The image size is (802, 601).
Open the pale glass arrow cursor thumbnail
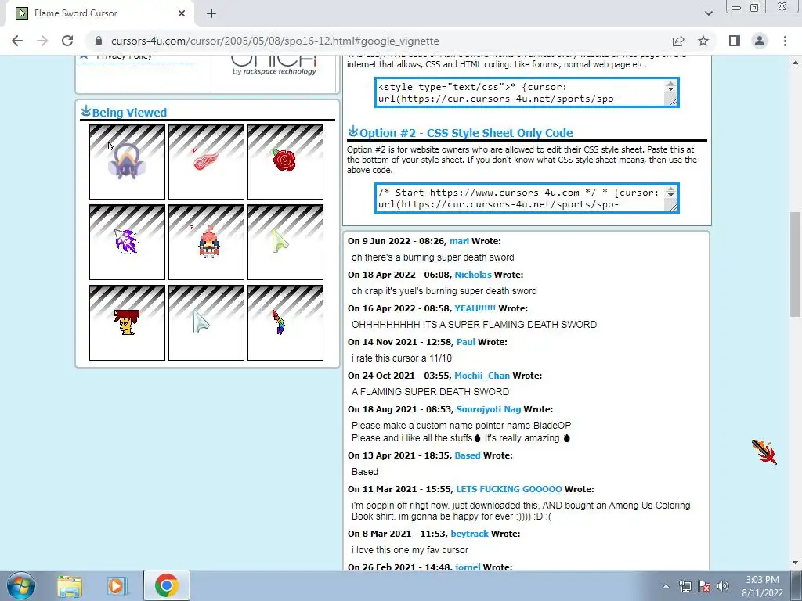click(x=206, y=323)
